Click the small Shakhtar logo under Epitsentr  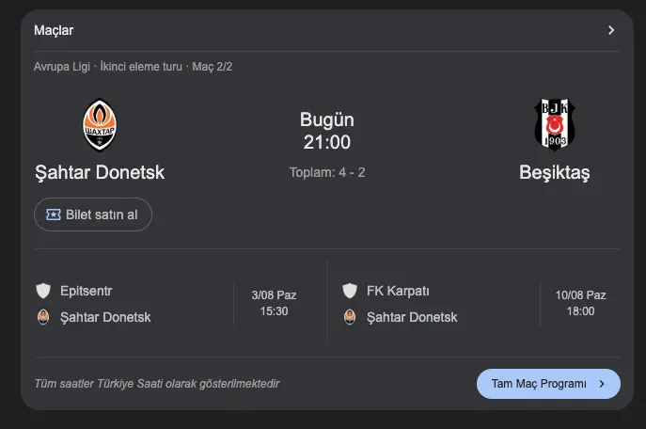(x=43, y=317)
